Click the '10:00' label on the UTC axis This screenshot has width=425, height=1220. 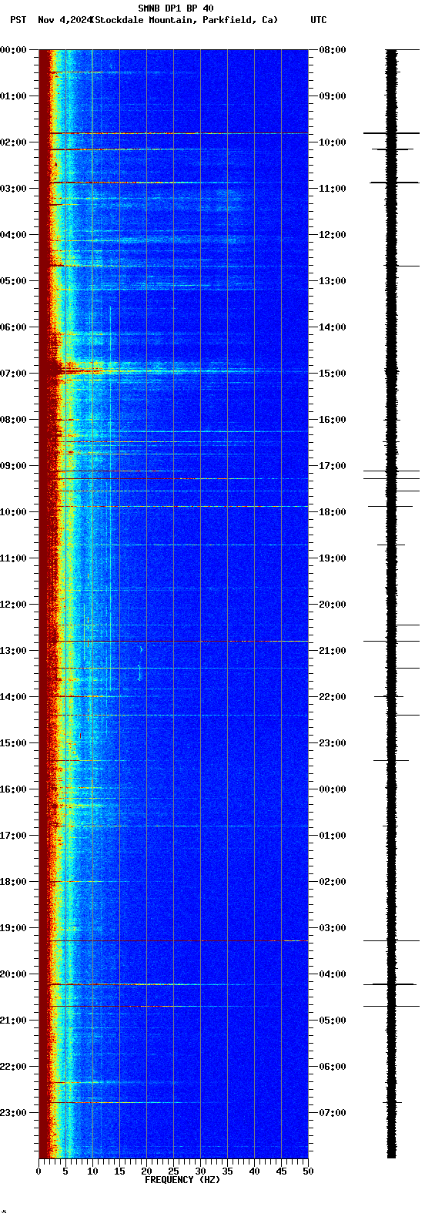332,142
